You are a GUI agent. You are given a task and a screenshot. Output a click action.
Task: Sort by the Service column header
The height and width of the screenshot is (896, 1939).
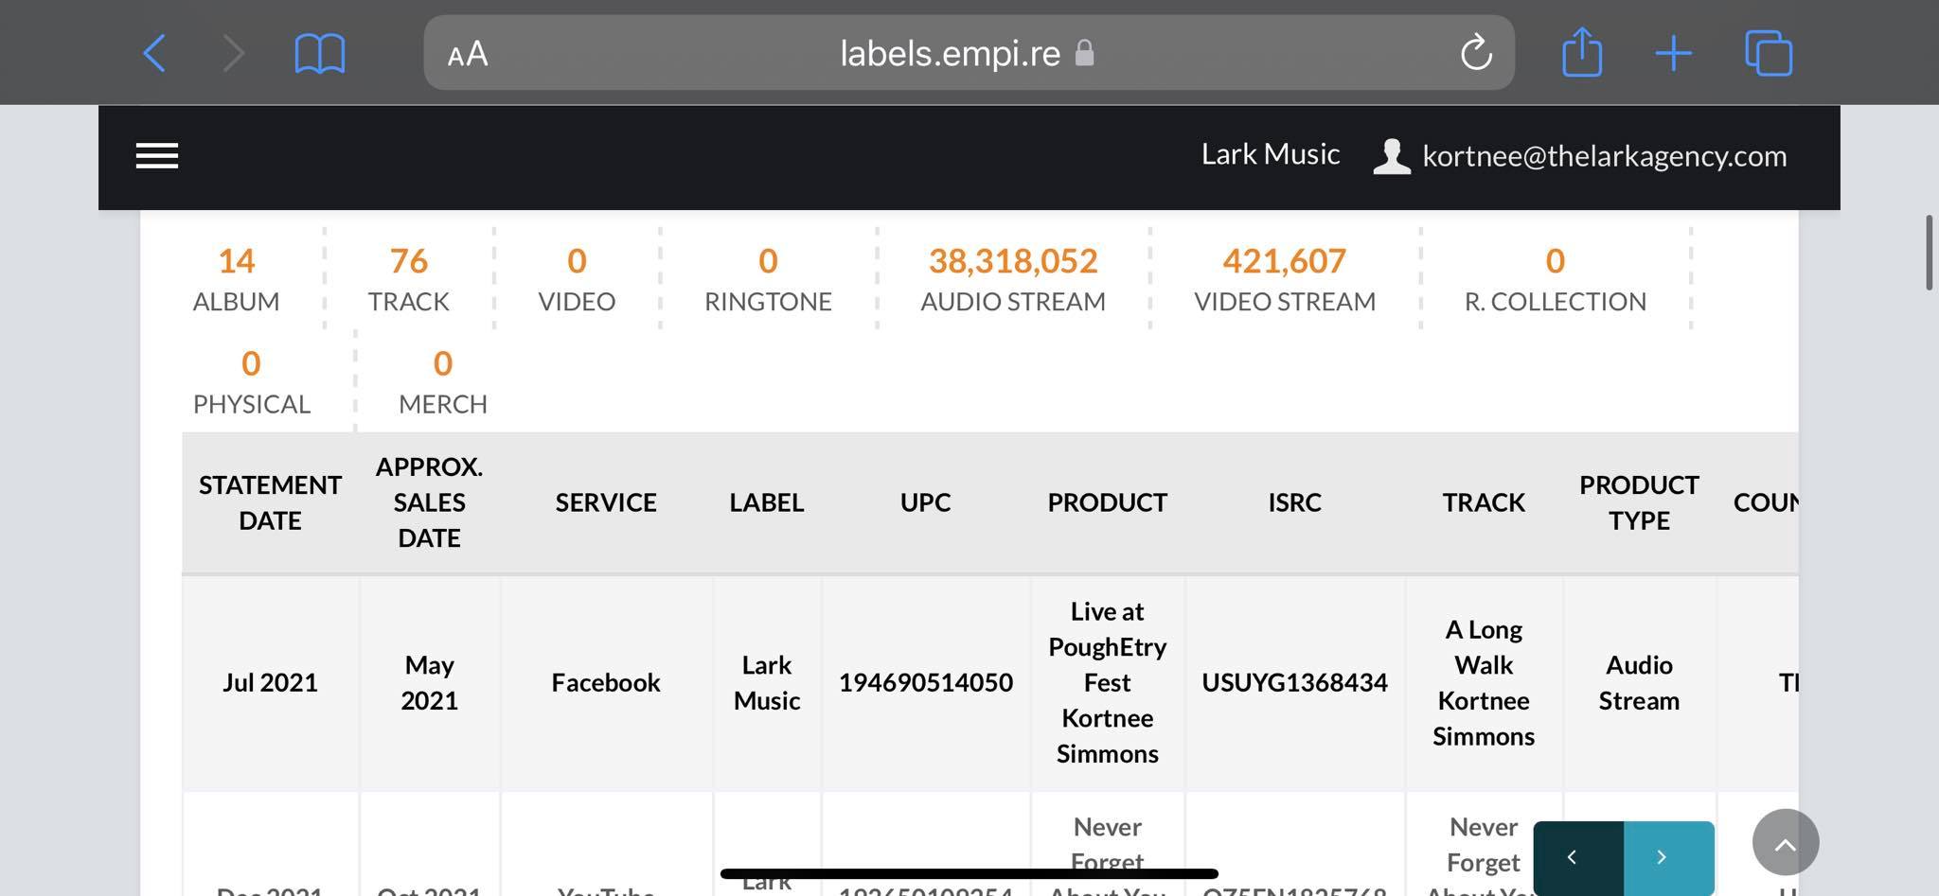(x=606, y=502)
